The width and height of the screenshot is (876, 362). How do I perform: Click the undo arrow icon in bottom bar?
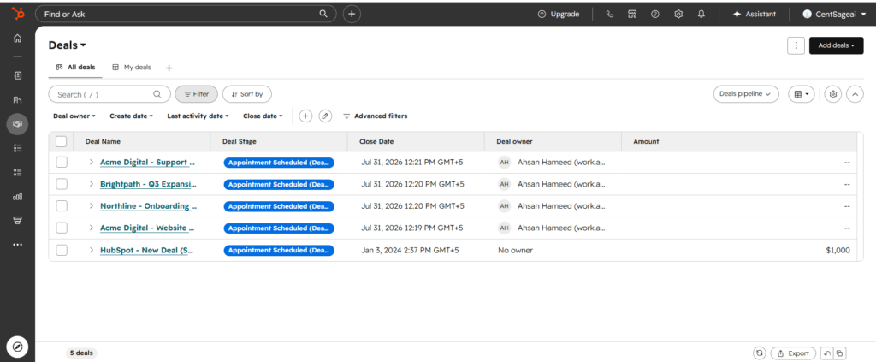[826, 353]
